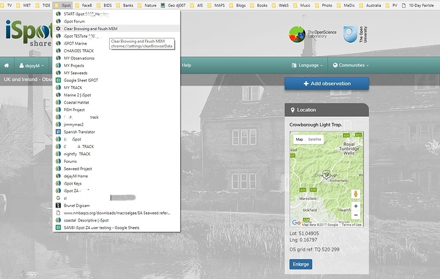Open the Language dropdown
440x279 pixels.
(x=307, y=65)
